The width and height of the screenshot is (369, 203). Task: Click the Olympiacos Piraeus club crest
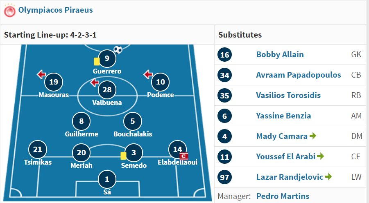pos(10,11)
